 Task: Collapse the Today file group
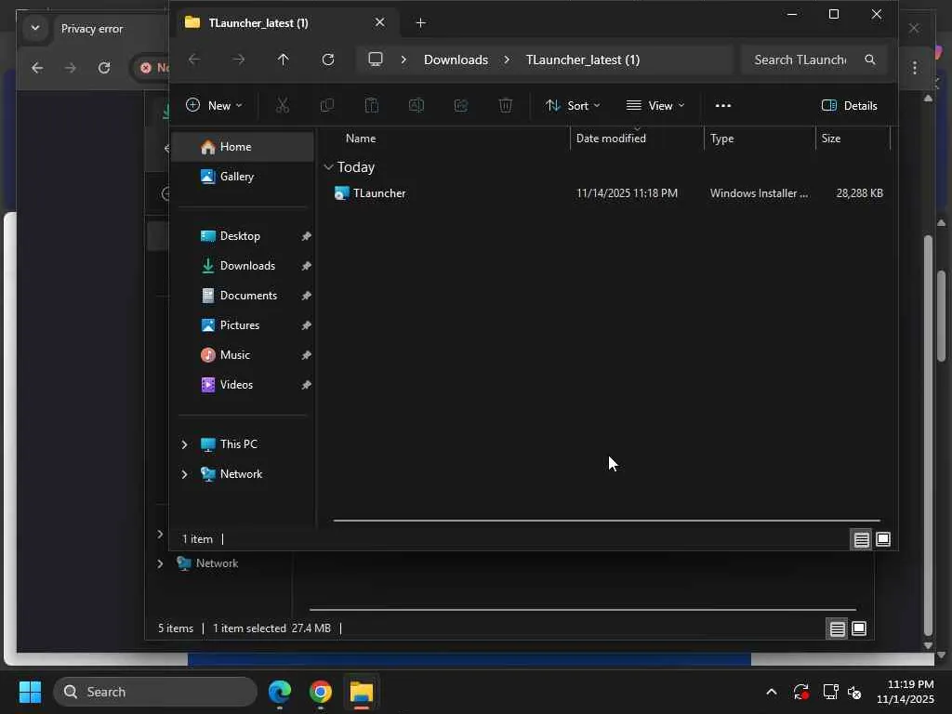pos(328,167)
